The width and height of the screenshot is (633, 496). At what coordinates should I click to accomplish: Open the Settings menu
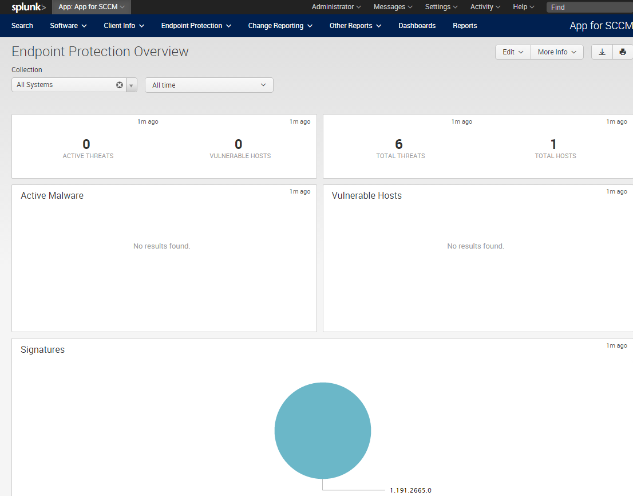441,7
